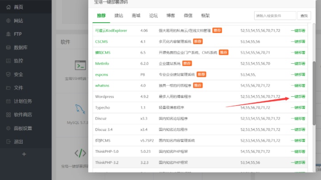This screenshot has width=321, height=180.
Task: Click the grid icon beside 软件商店
Action: point(8,115)
